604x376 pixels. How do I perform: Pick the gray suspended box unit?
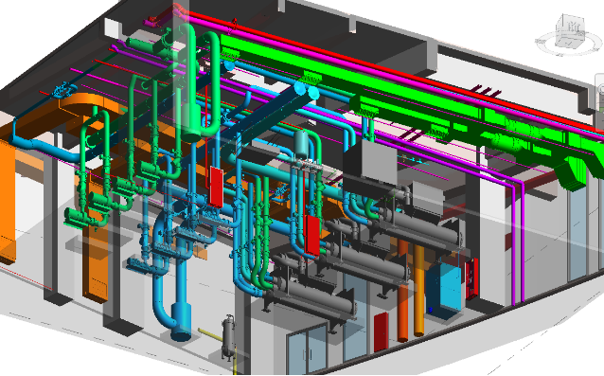point(370,161)
